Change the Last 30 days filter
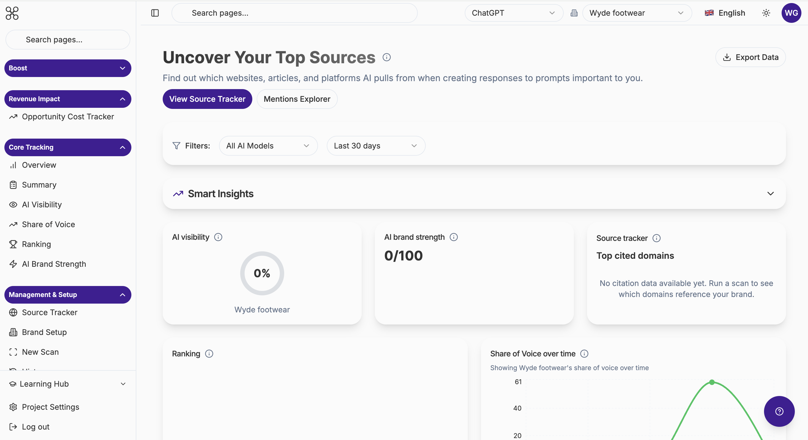The width and height of the screenshot is (808, 440). pyautogui.click(x=375, y=146)
